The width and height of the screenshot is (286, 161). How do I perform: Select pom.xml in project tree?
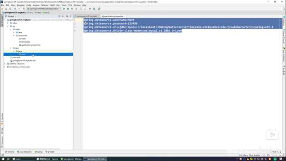click(15, 57)
